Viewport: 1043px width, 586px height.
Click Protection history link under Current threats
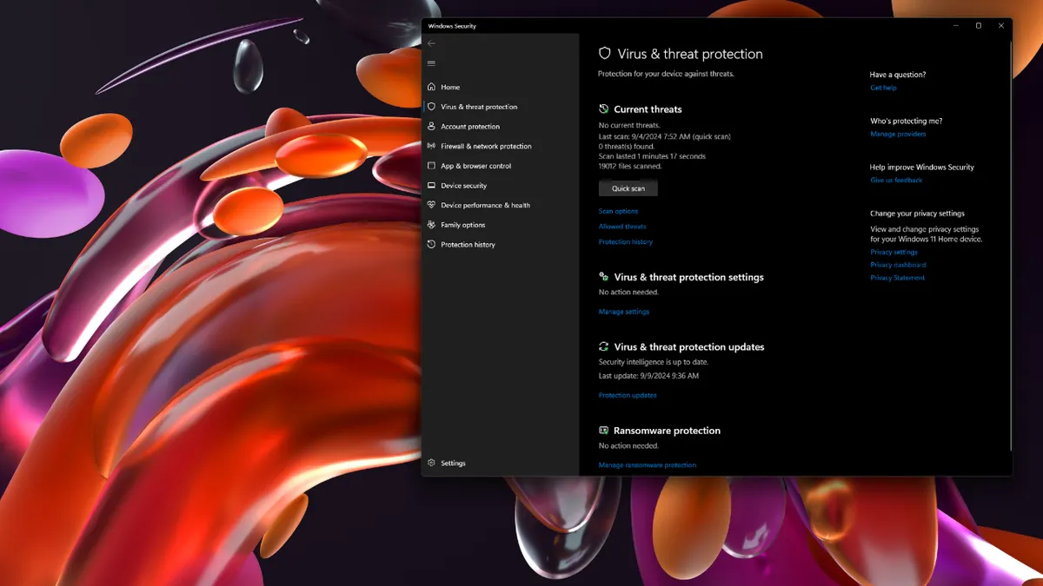tap(626, 242)
